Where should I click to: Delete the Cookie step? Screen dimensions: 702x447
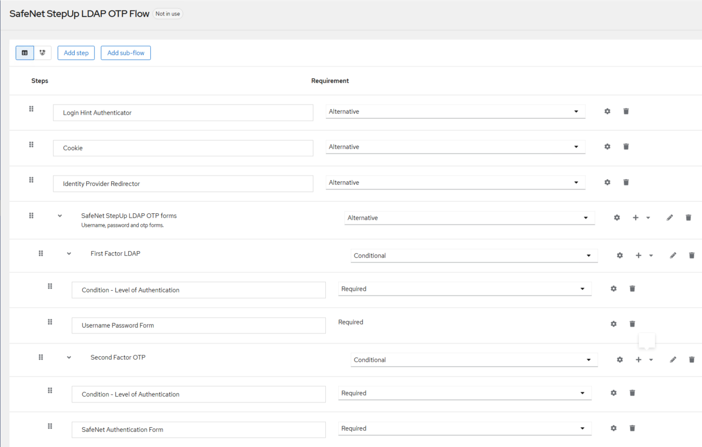pos(626,147)
